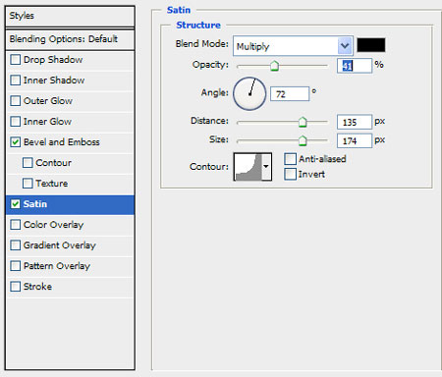Turn on Anti-aliased option
The image size is (442, 377).
[x=290, y=159]
